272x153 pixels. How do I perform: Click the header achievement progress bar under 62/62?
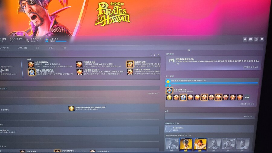(61, 41)
